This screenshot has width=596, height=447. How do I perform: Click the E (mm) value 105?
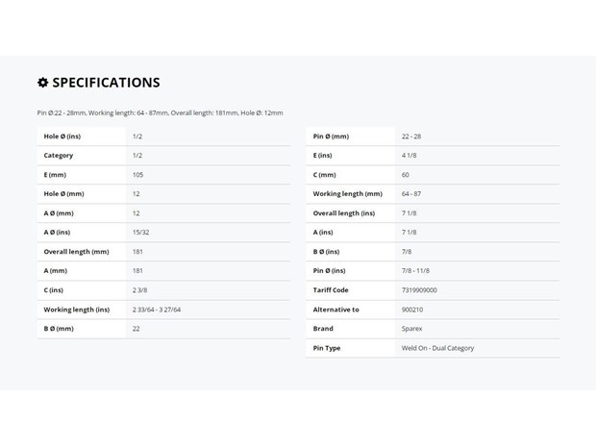[137, 175]
